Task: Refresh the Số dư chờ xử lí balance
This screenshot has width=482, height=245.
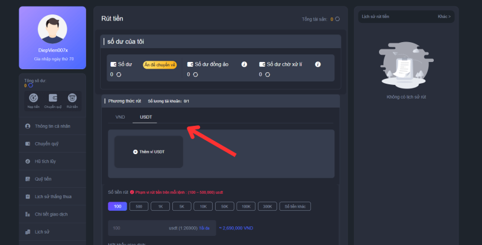Action: pyautogui.click(x=268, y=75)
